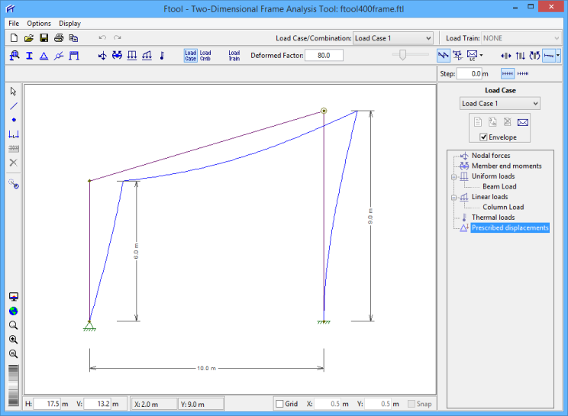
Task: Click the thermal loads thermometer toolbar icon
Action: pyautogui.click(x=162, y=55)
